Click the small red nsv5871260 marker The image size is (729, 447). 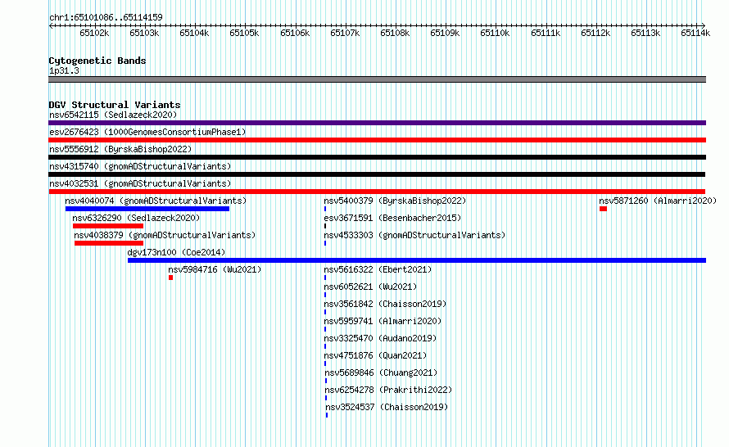click(604, 209)
